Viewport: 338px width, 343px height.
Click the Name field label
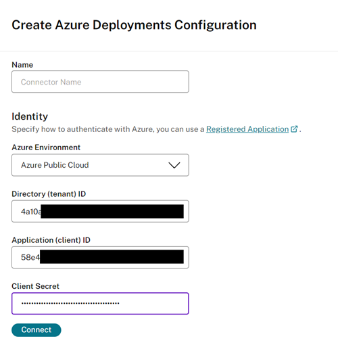(x=22, y=65)
